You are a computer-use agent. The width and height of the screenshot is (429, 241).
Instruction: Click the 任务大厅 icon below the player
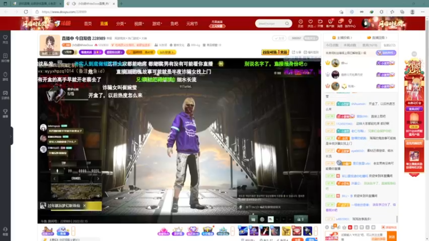click(x=48, y=231)
